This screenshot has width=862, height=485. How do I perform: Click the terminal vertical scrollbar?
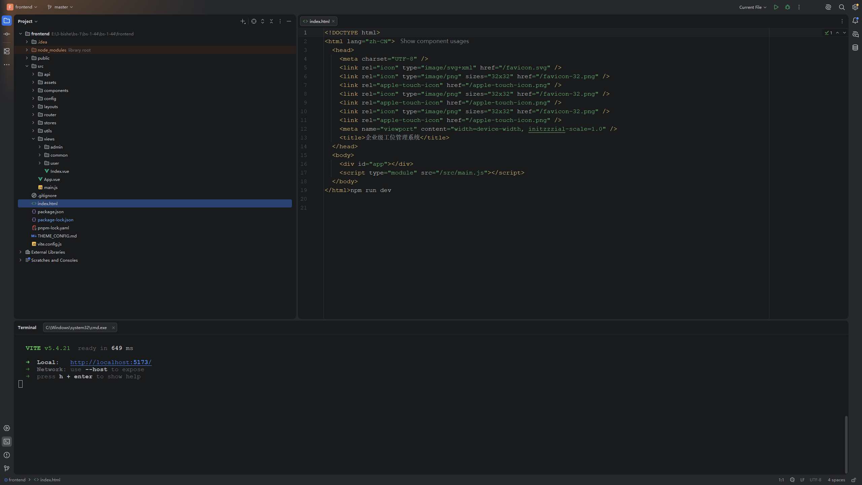click(846, 445)
